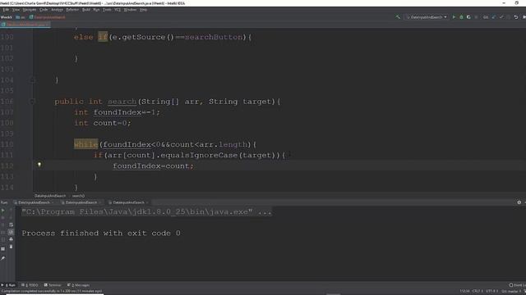Screen dimensions: 526x295
Task: Click the print icon in Run console
Action: (11, 239)
